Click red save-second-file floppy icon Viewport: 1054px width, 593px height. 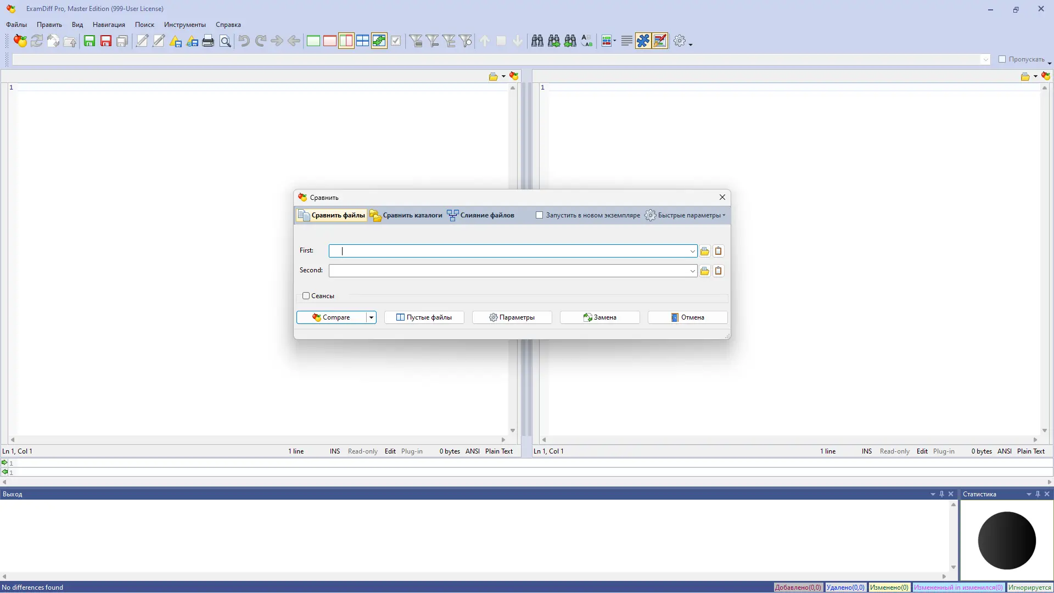tap(106, 41)
